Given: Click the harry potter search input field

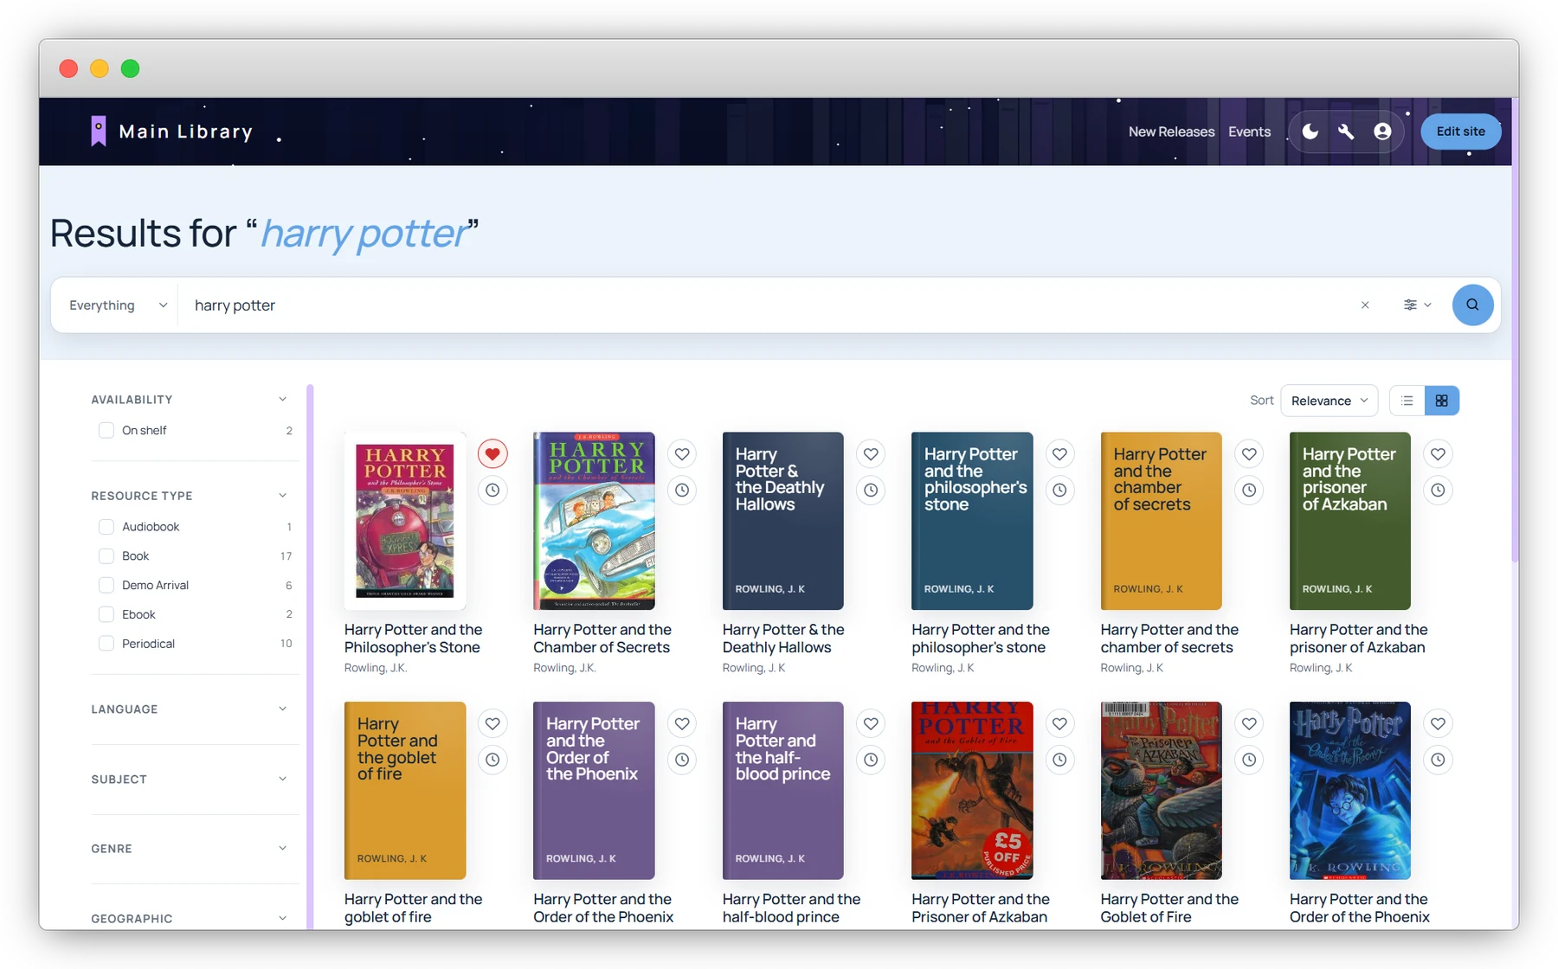Looking at the screenshot, I should pyautogui.click(x=766, y=305).
